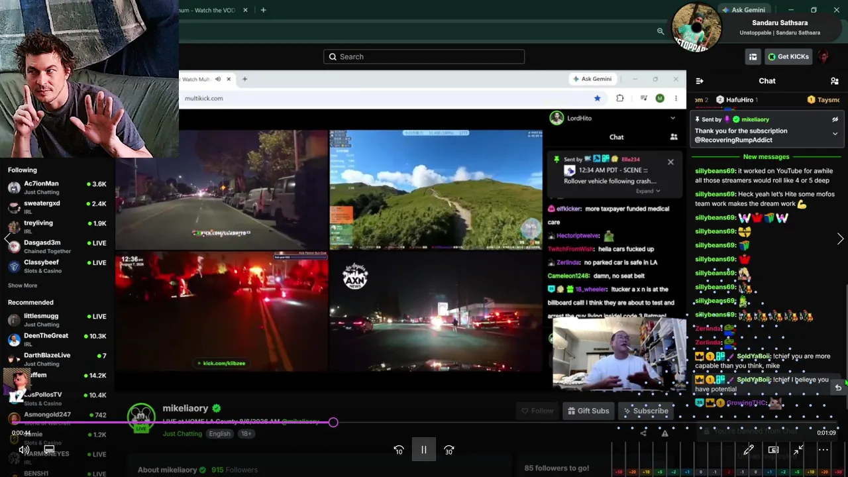Open the inner browser's three-dot menu
Viewport: 848px width, 477px height.
pos(676,98)
